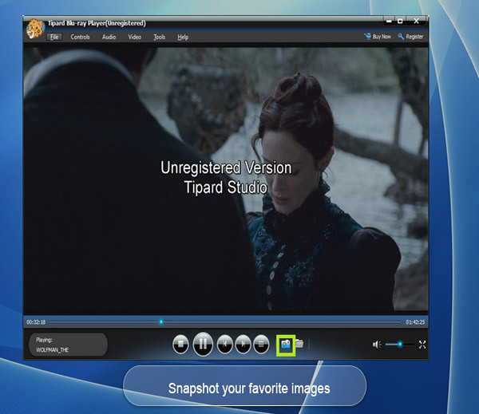Open the File menu
This screenshot has width=479, height=414.
coord(54,37)
